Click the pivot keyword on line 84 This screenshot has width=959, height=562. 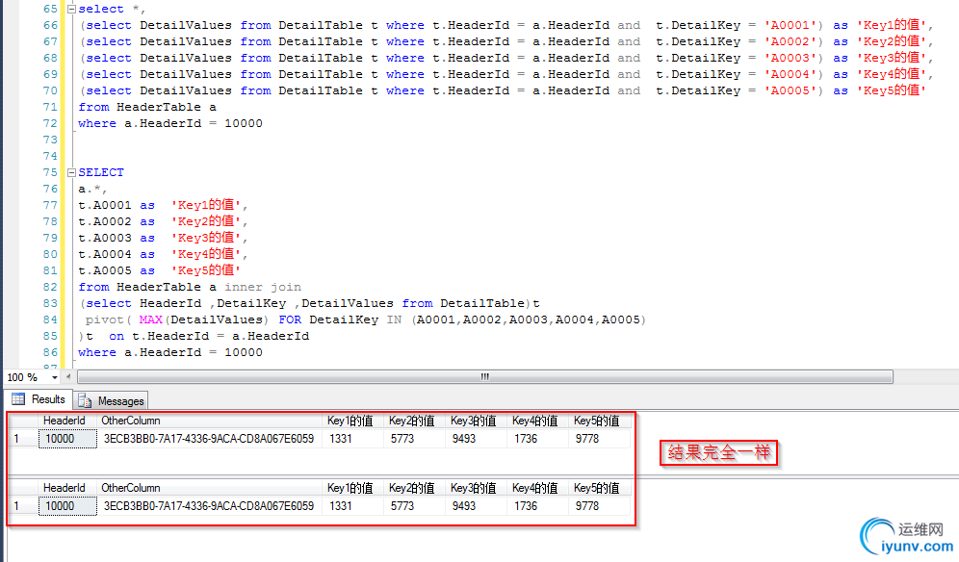click(x=105, y=319)
